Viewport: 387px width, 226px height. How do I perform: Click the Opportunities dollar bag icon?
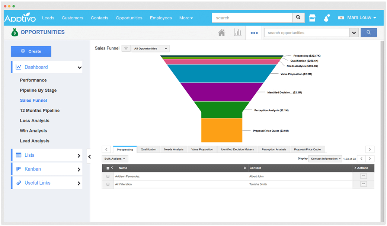pos(15,32)
